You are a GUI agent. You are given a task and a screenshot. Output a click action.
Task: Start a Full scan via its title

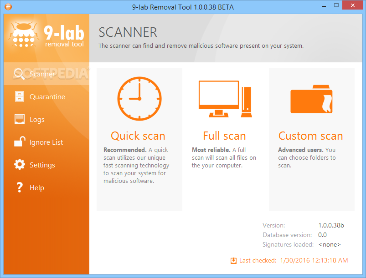[x=224, y=136]
